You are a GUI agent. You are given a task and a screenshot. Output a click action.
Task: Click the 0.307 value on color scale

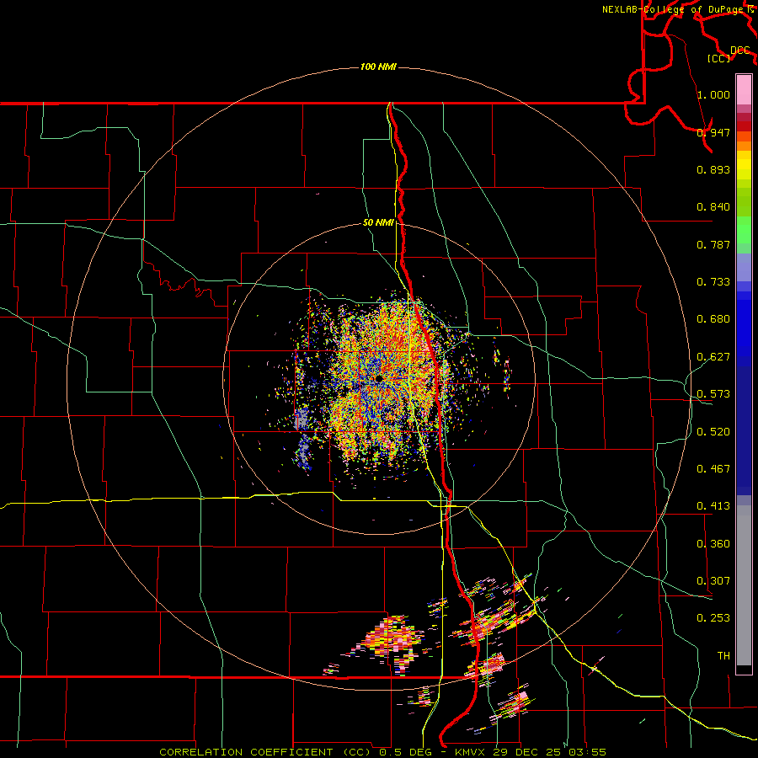[x=713, y=581]
